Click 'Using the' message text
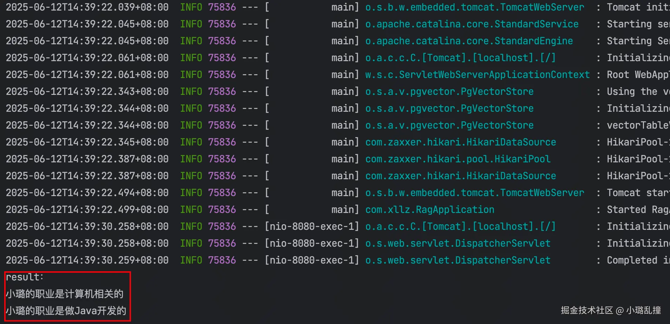 [x=638, y=91]
